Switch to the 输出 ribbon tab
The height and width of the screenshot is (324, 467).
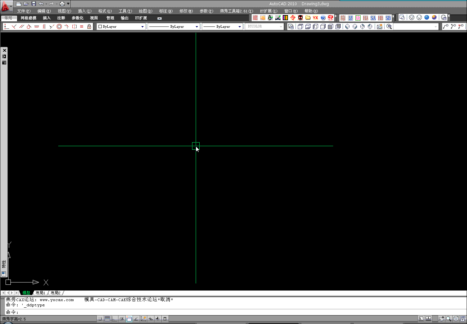tap(124, 18)
